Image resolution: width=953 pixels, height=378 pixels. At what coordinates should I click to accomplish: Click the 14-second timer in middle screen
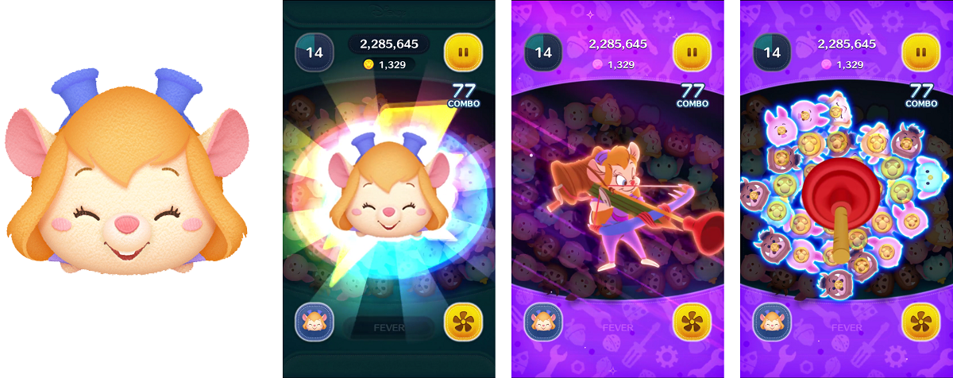pos(542,52)
